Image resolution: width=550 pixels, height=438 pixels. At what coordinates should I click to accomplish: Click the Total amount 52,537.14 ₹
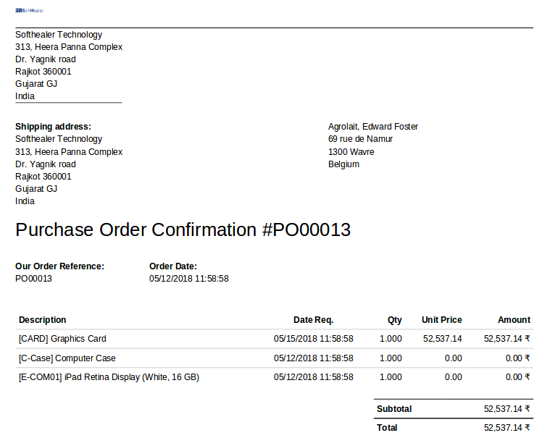[507, 428]
